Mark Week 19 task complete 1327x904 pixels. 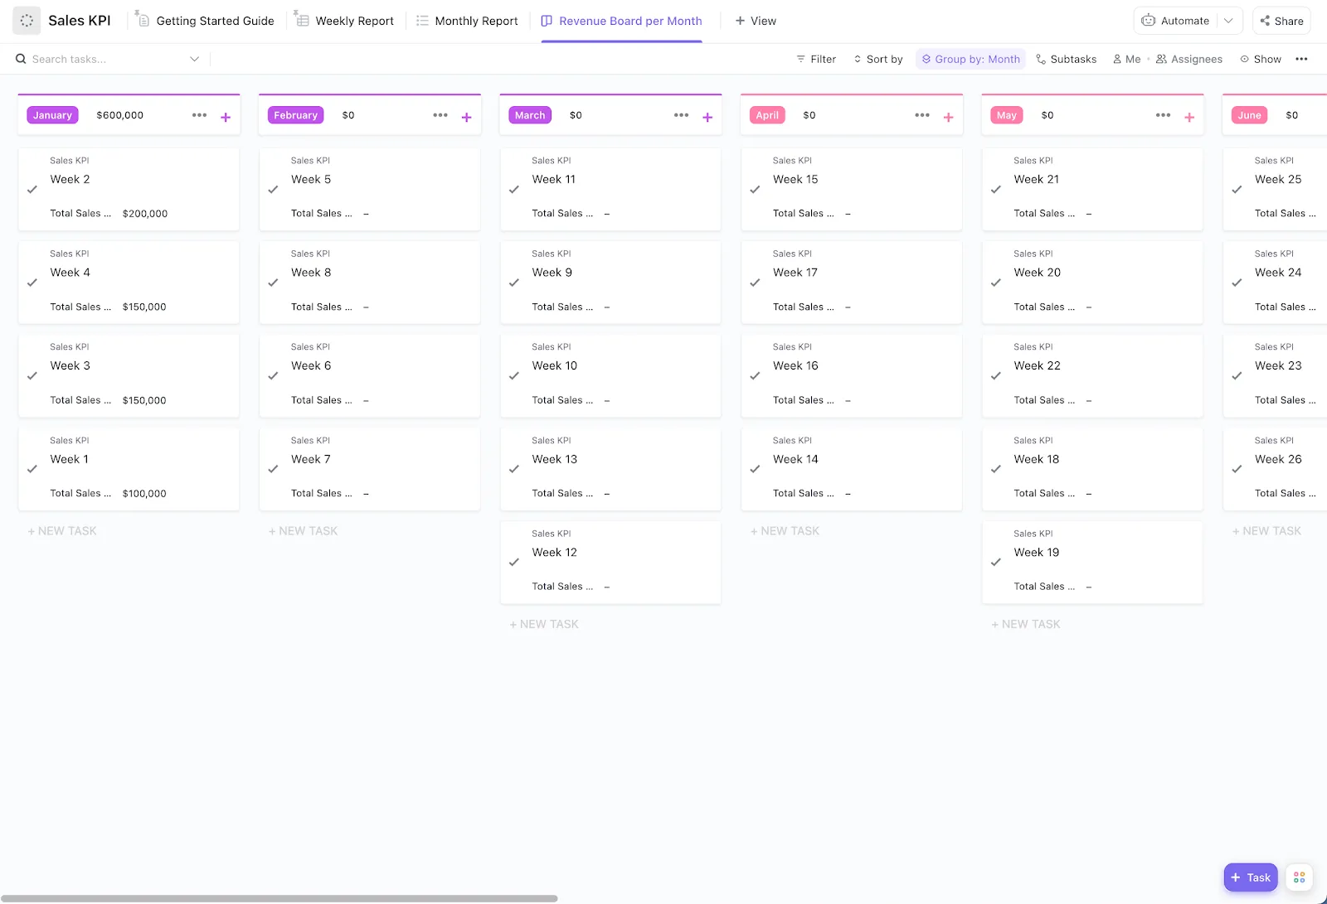coord(996,563)
